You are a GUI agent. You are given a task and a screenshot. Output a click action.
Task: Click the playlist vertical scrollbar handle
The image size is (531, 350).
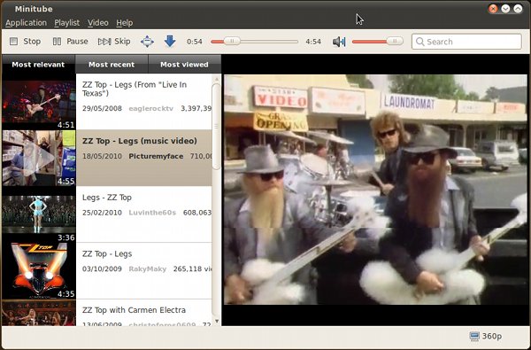coord(217,126)
